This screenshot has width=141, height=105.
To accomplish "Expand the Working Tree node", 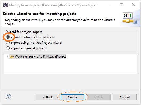I will [x=7, y=57].
